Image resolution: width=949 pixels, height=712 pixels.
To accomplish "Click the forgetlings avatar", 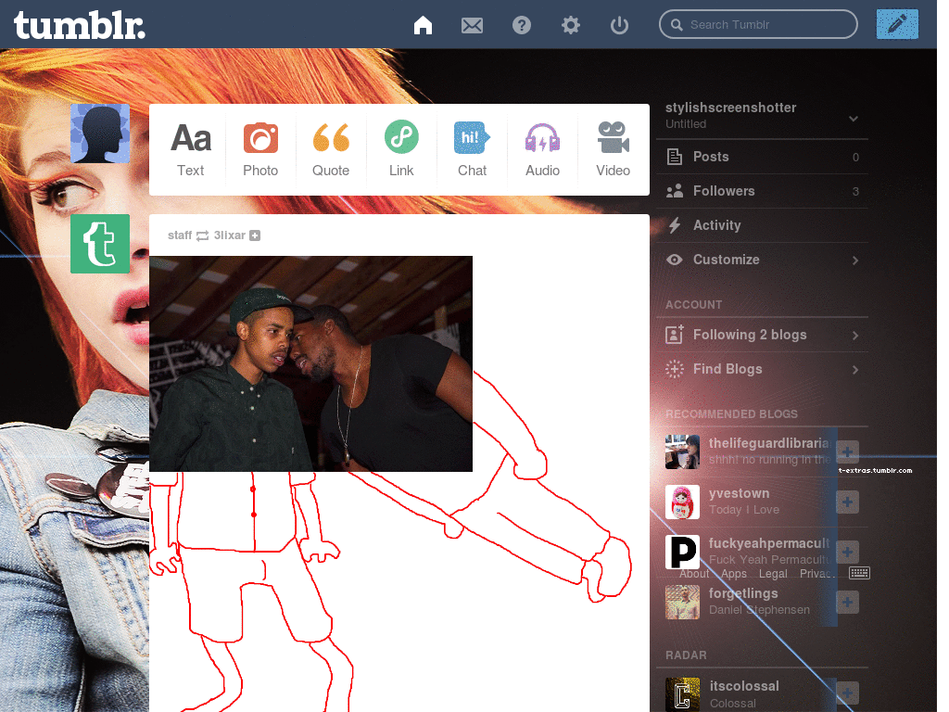I will click(682, 603).
